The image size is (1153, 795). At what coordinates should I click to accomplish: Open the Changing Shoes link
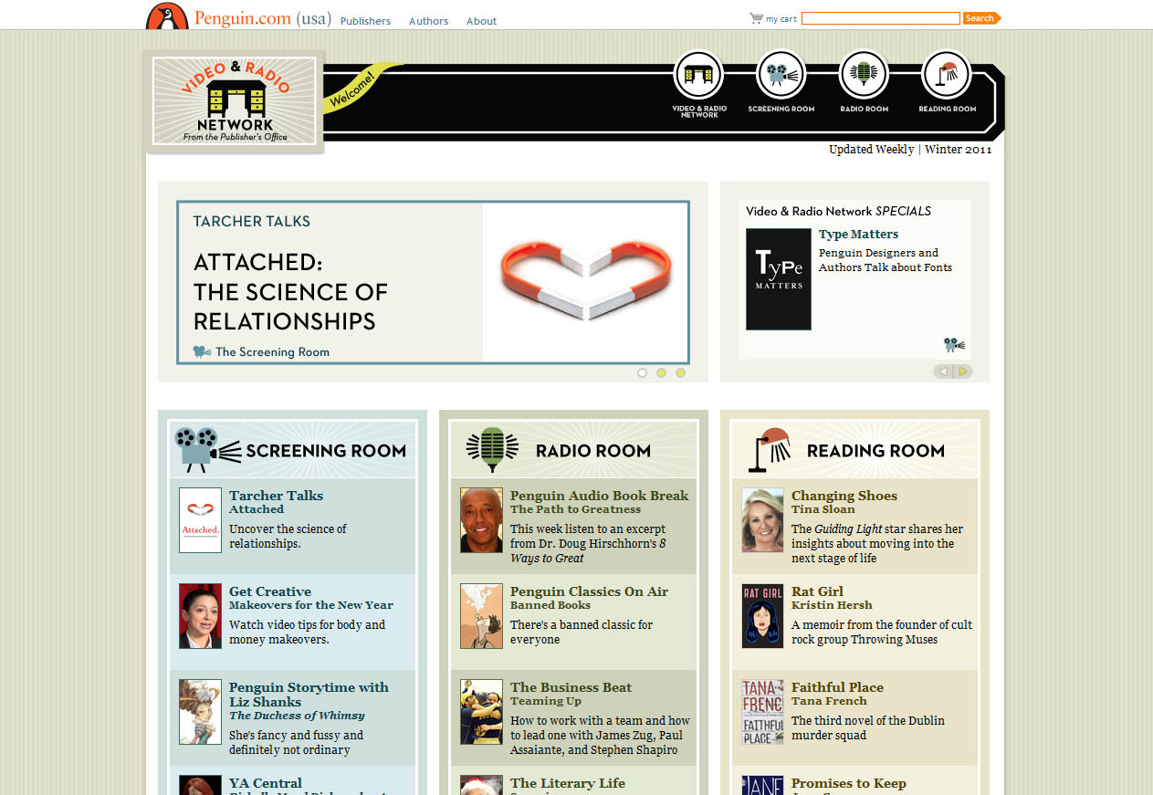click(844, 496)
